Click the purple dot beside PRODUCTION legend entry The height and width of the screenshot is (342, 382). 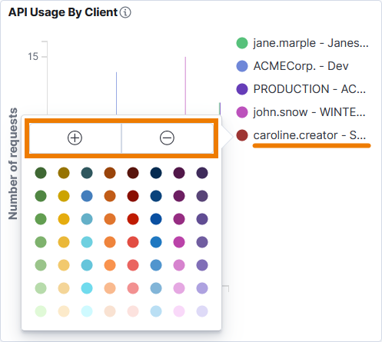click(242, 89)
